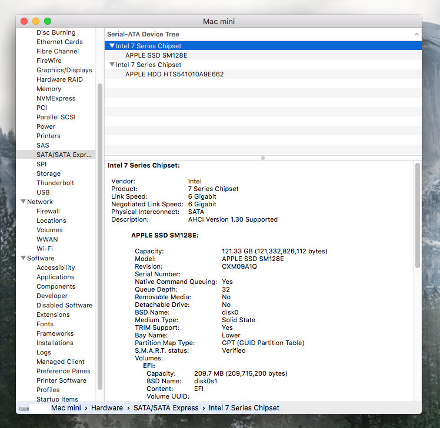Viewport: 440px width, 428px height.
Task: Click the sidebar vertical scrollbar
Action: 100,236
